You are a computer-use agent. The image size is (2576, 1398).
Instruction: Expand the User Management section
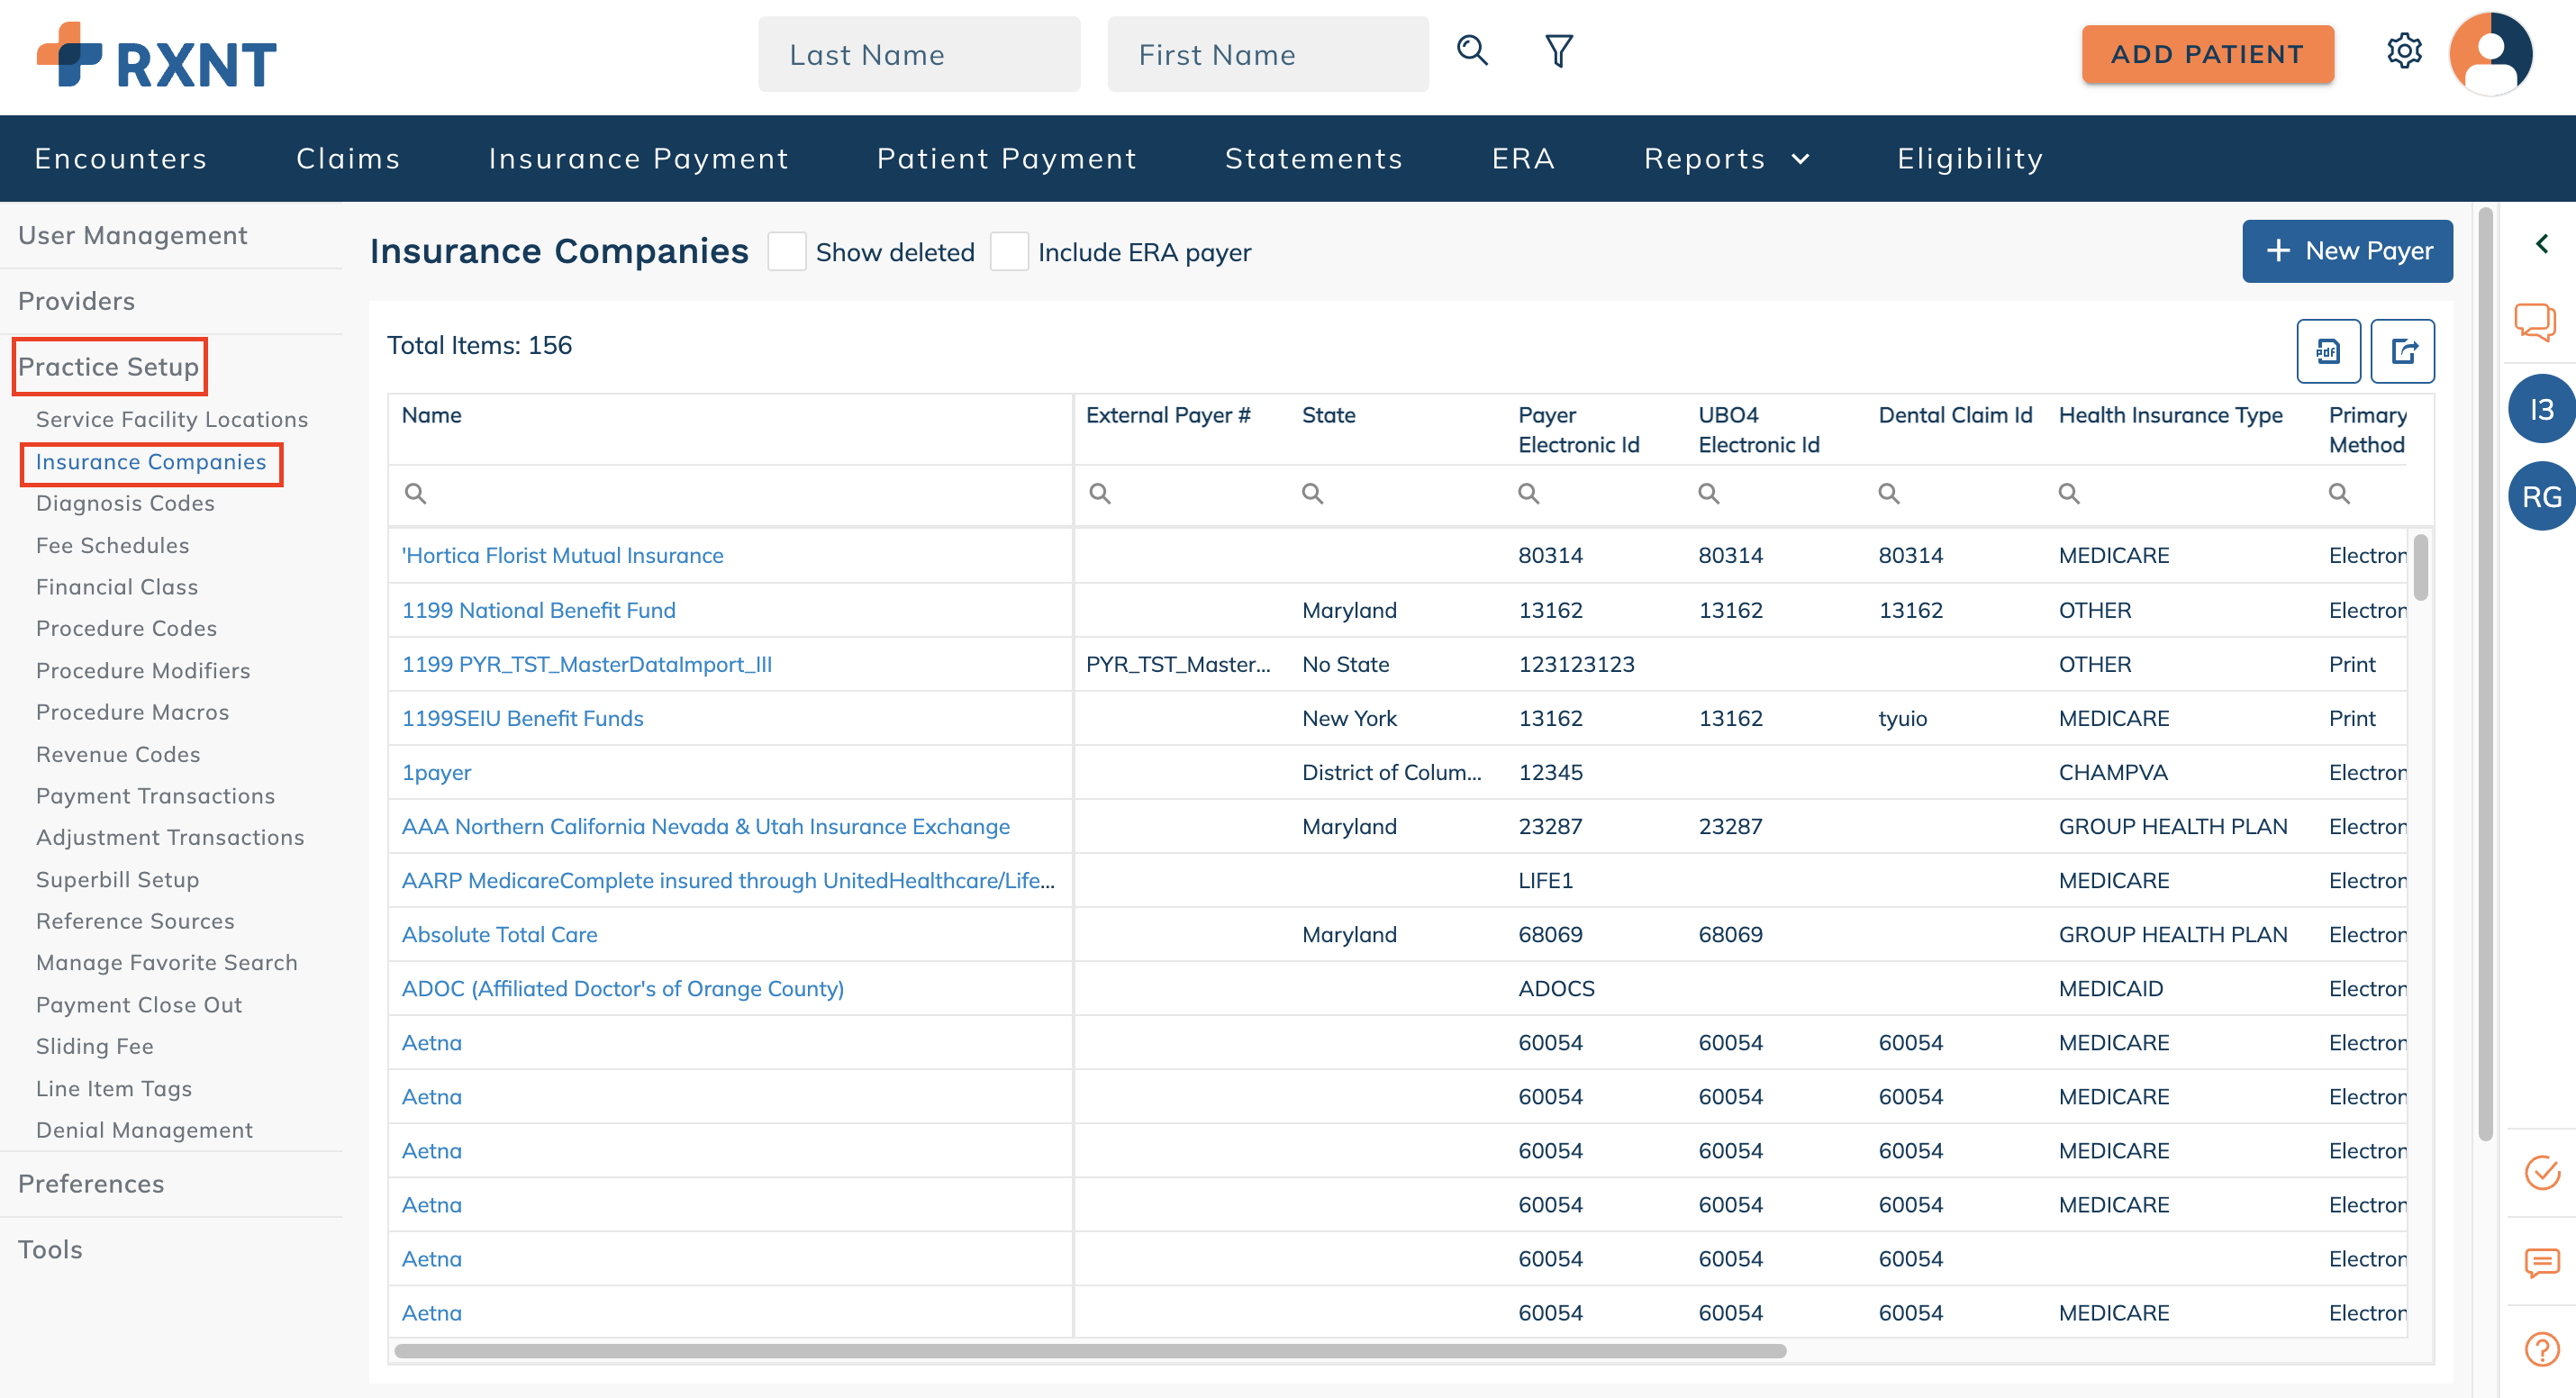point(132,235)
